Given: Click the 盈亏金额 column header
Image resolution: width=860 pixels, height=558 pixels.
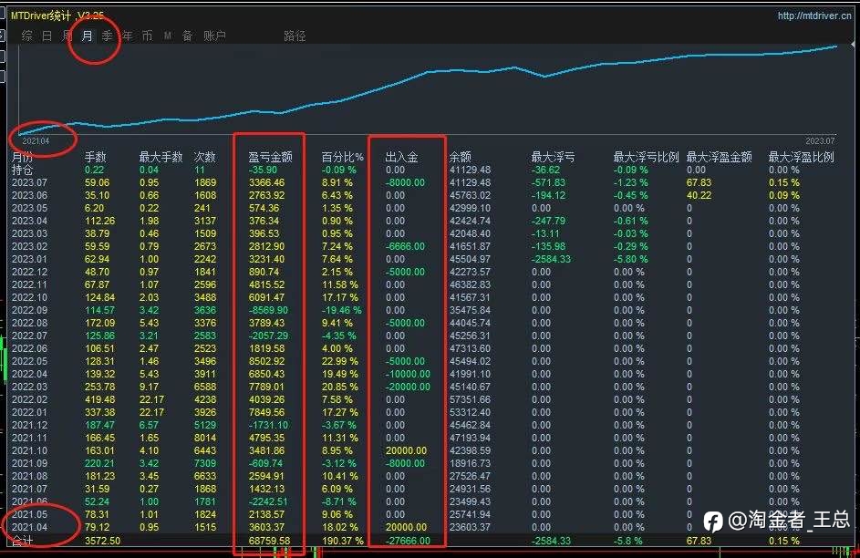Looking at the screenshot, I should (270, 158).
